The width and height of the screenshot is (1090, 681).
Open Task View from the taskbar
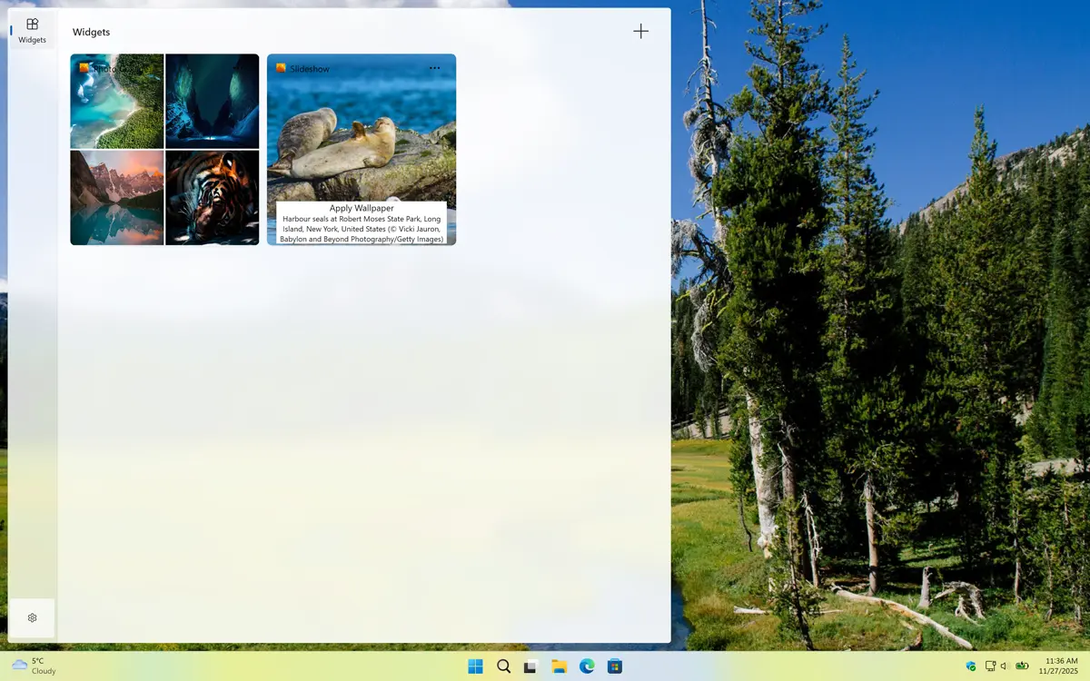click(x=530, y=666)
